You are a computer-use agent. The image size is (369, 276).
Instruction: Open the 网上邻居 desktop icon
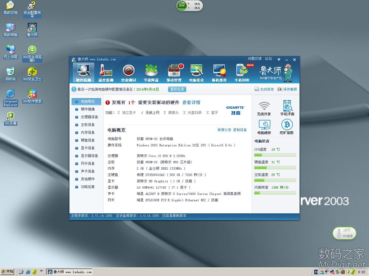point(10,52)
